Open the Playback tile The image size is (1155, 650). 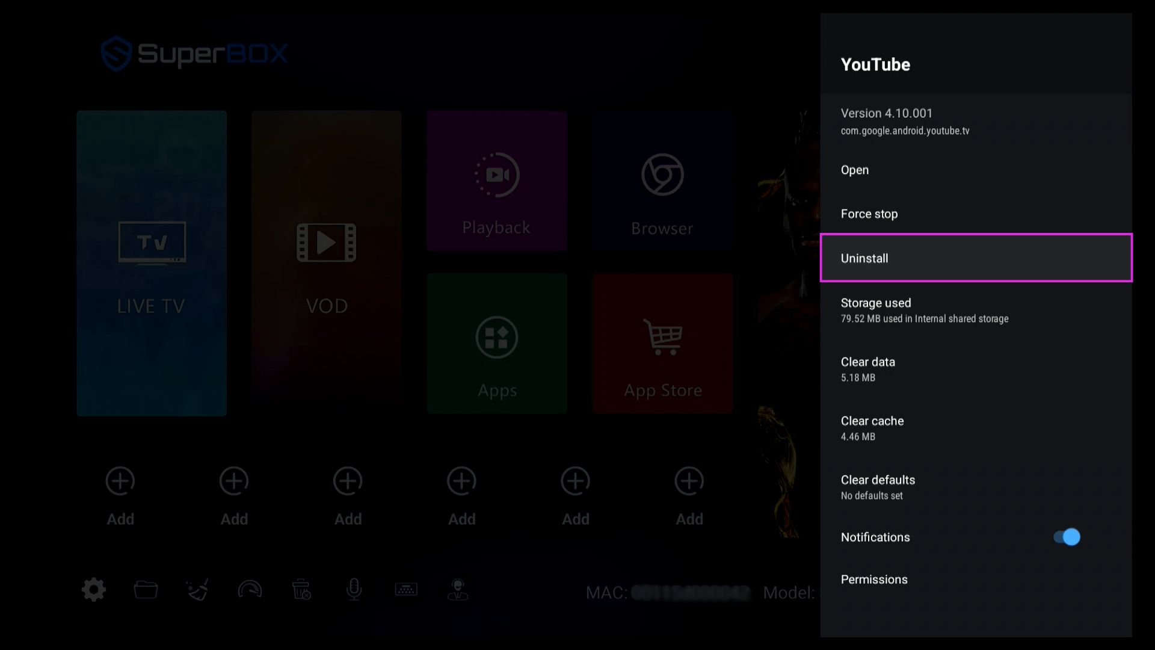(x=497, y=181)
